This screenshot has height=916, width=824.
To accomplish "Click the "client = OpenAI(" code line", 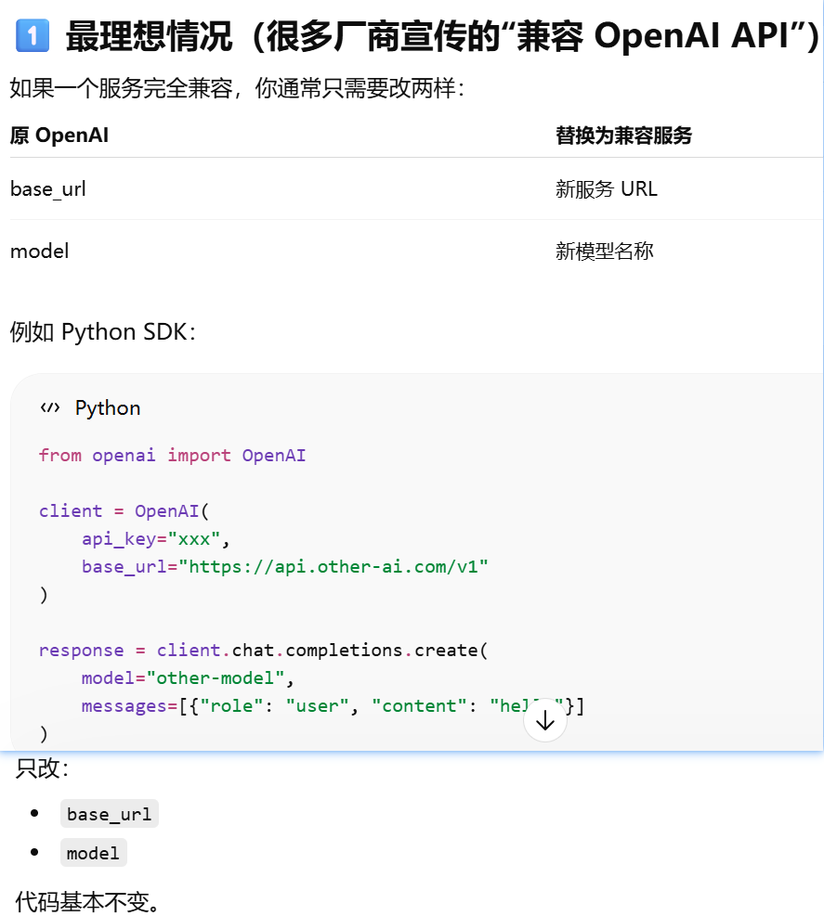I will [124, 511].
